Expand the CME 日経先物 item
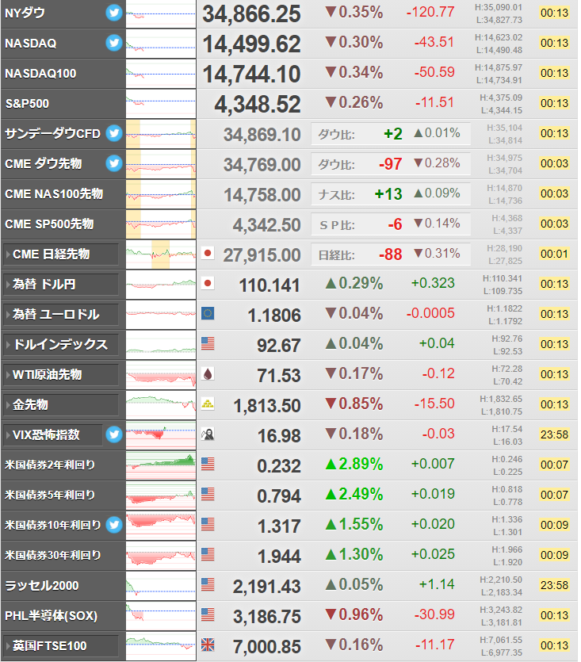This screenshot has height=662, width=581. [x=61, y=254]
